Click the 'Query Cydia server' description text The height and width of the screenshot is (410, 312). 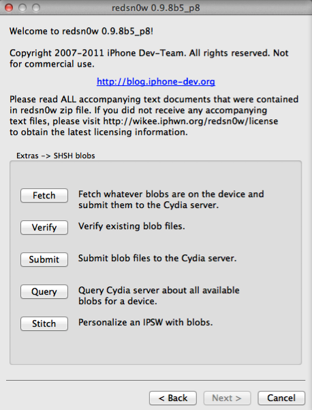click(x=159, y=296)
